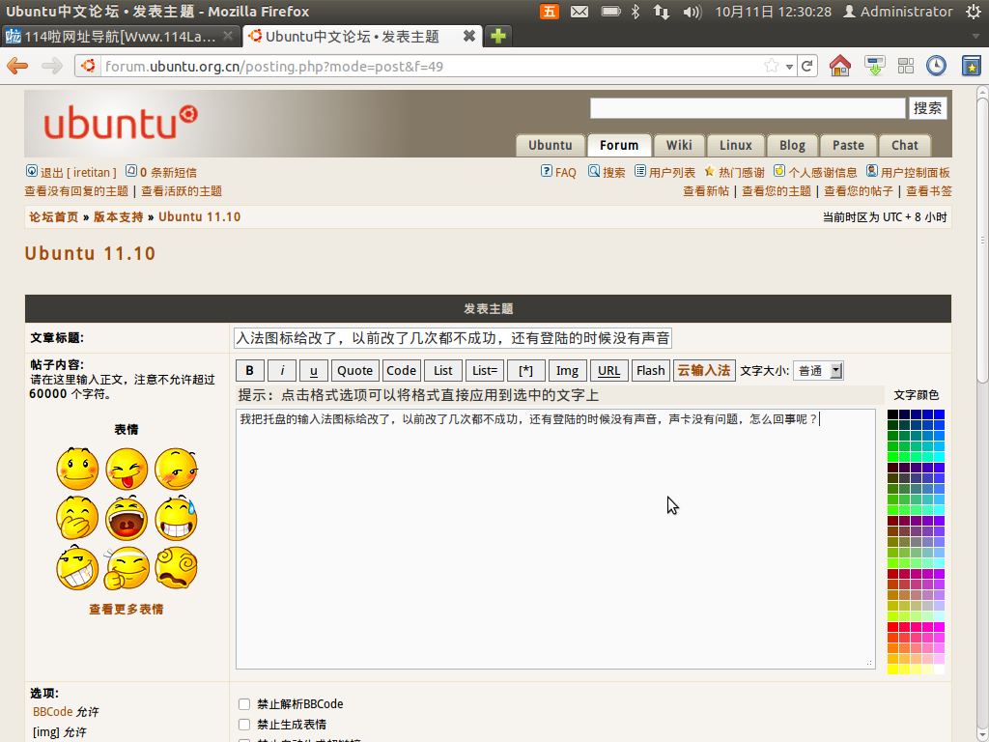Open the date and time menu
Image resolution: width=989 pixels, height=742 pixels.
pos(773,12)
